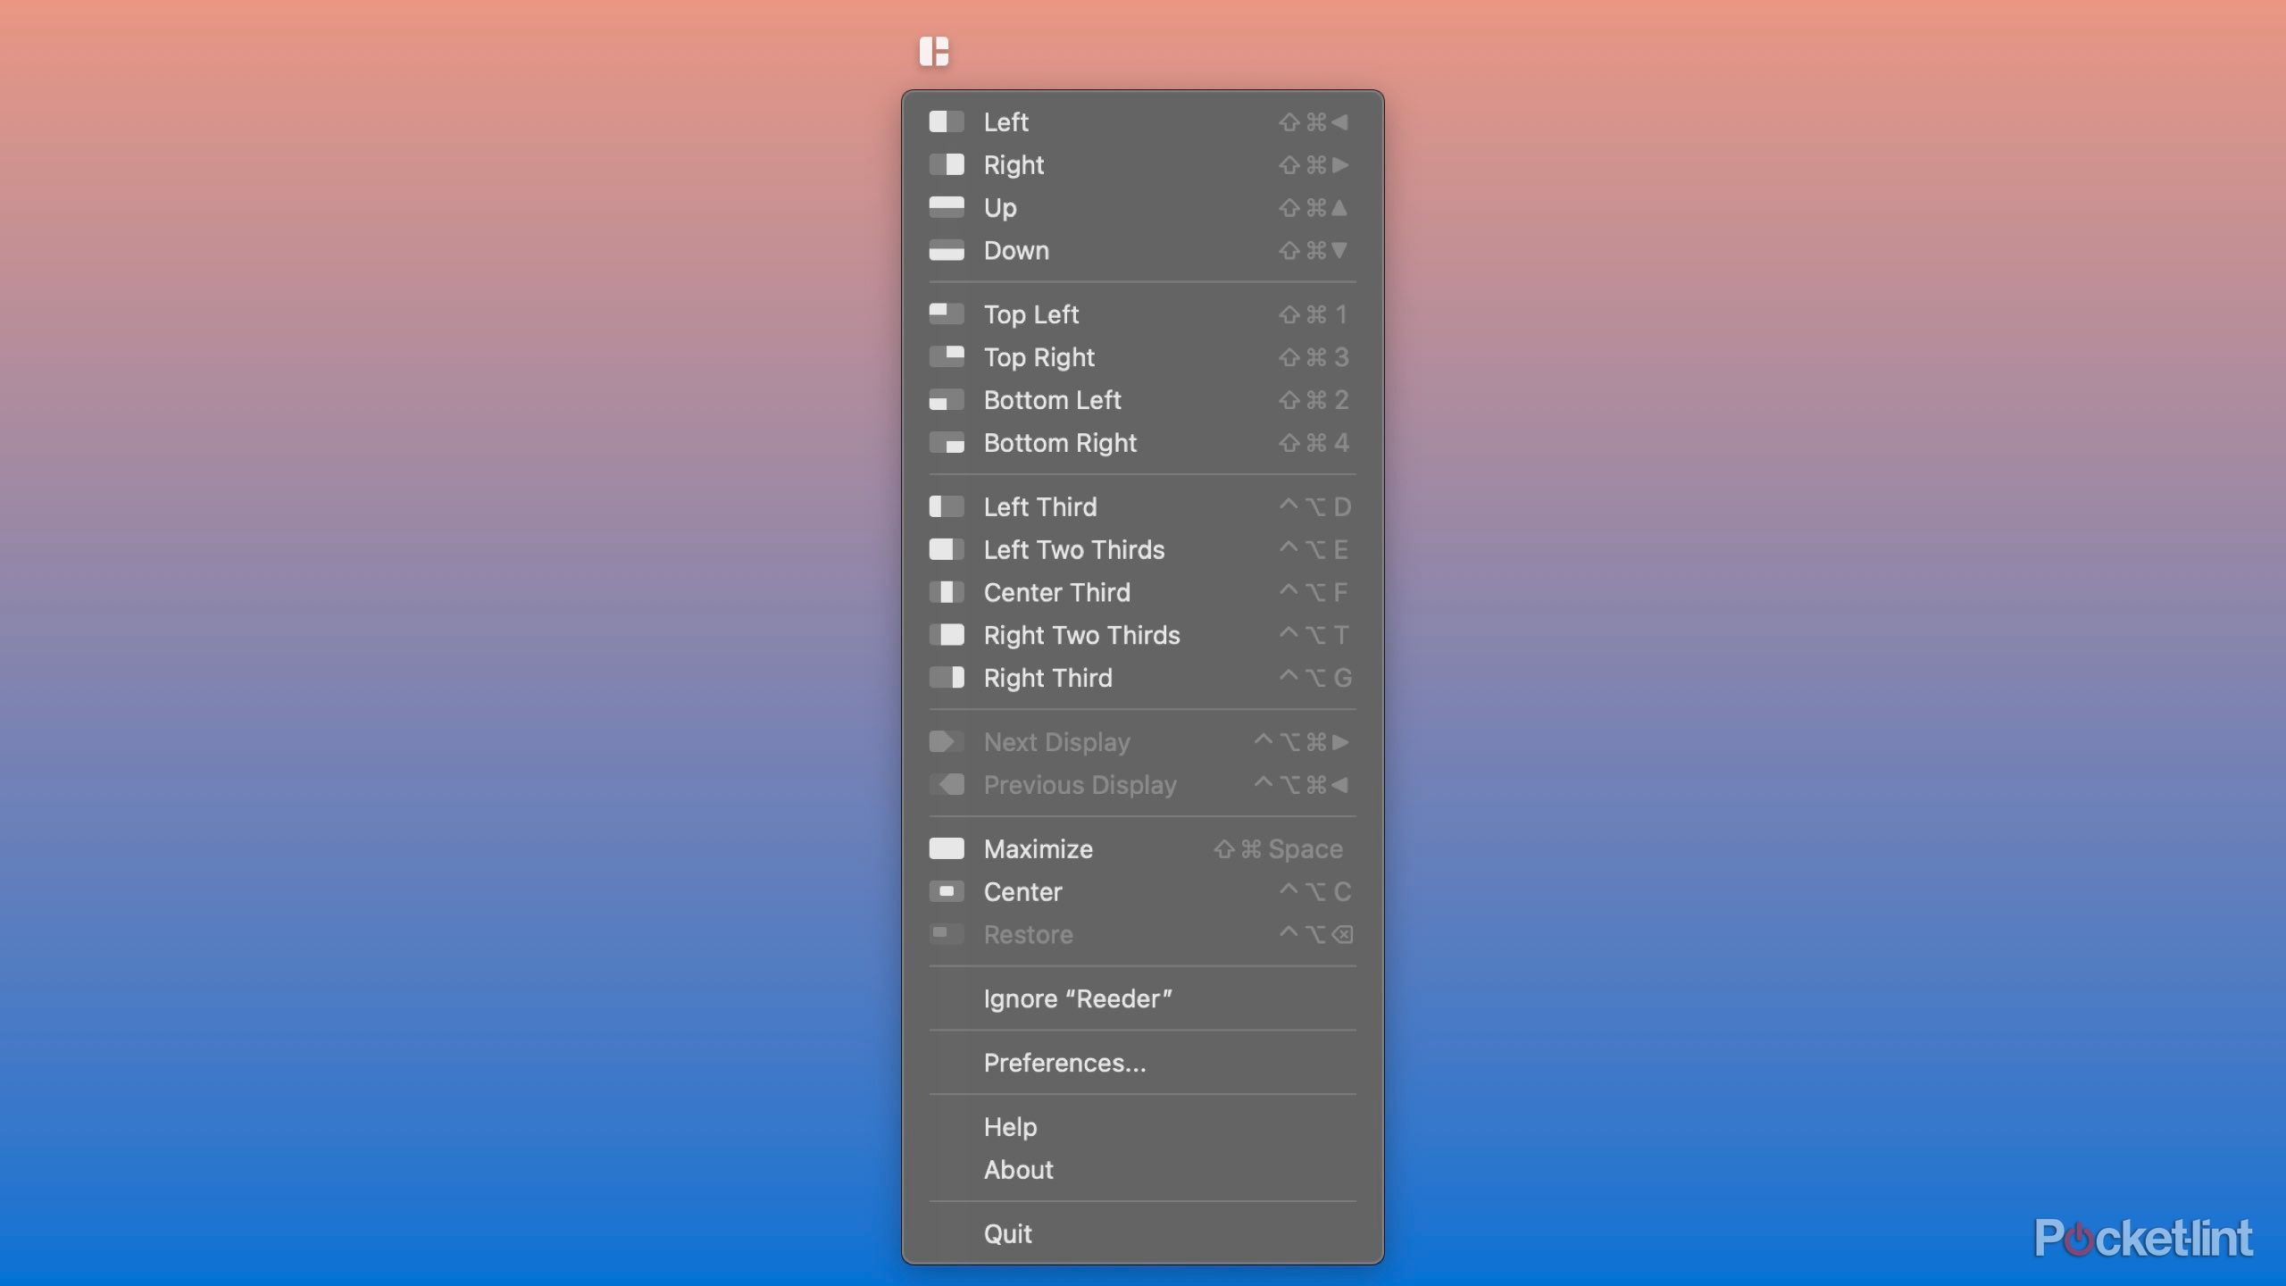Screen dimensions: 2286x1286
Task: Click the Center window icon
Action: (x=947, y=891)
